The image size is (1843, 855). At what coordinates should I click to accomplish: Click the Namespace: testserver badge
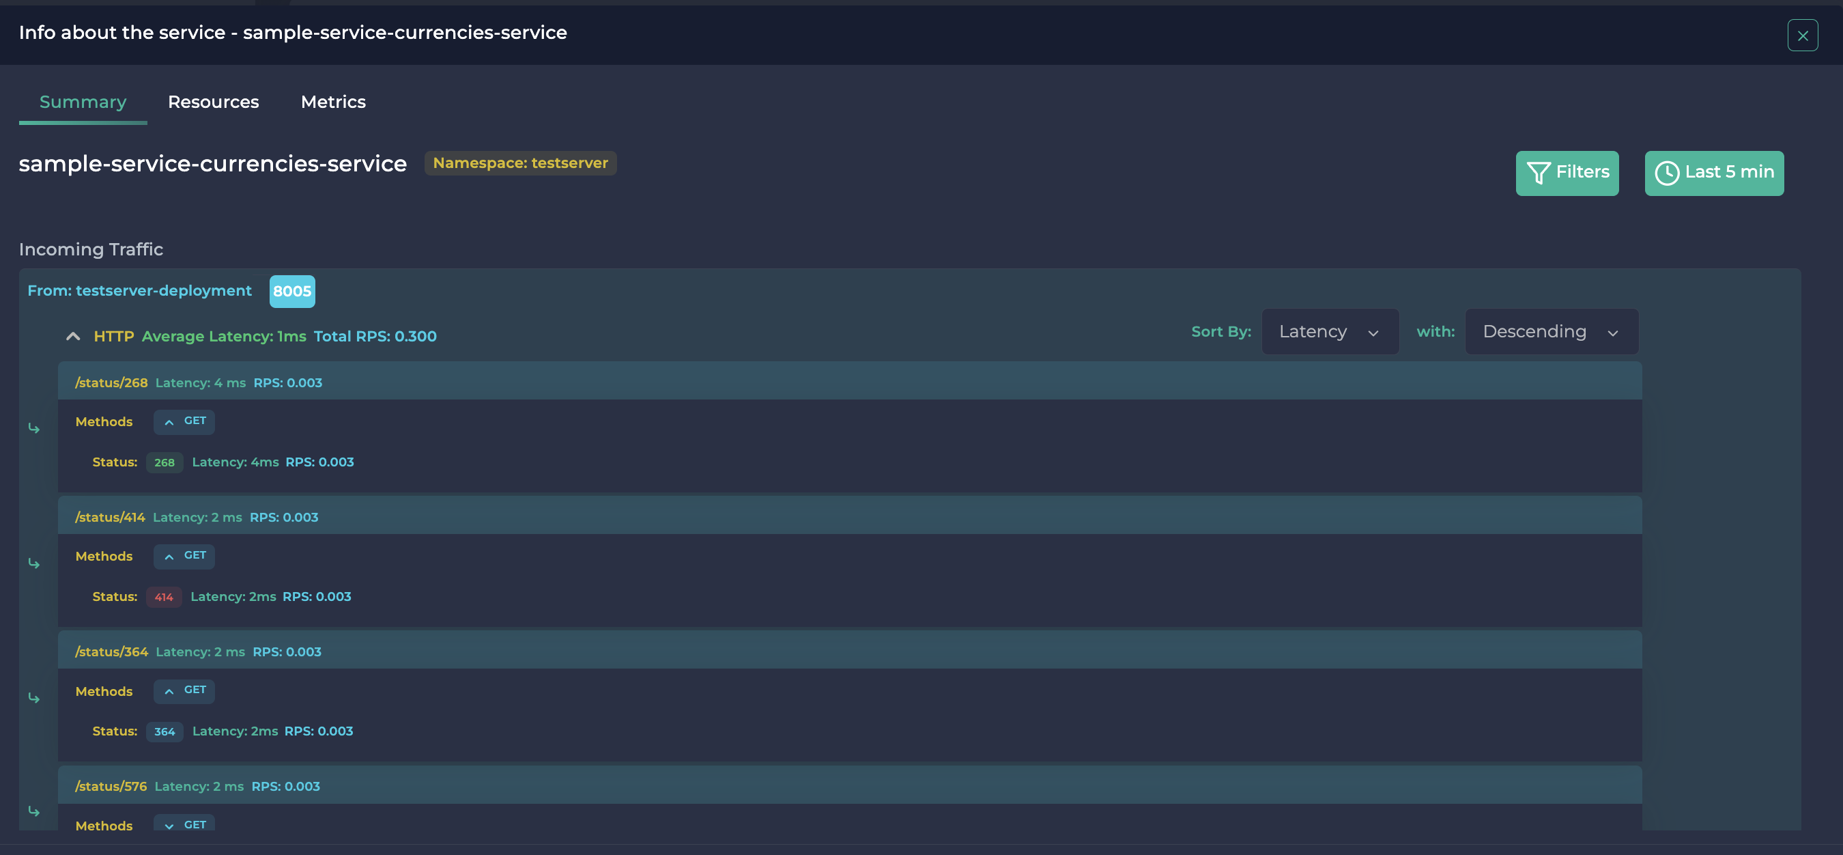click(x=520, y=163)
